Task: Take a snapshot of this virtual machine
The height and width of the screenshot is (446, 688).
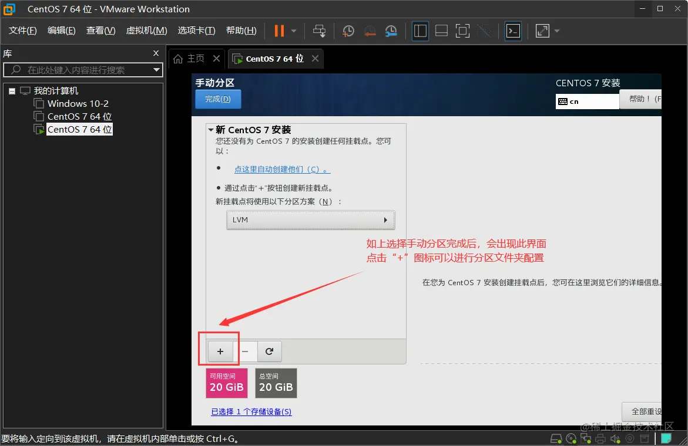Action: pyautogui.click(x=348, y=31)
